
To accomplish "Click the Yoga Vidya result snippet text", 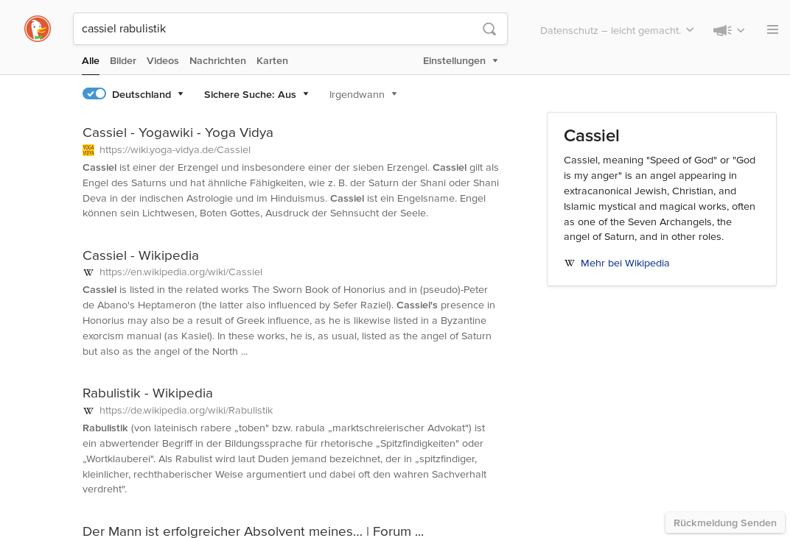I will (x=290, y=190).
